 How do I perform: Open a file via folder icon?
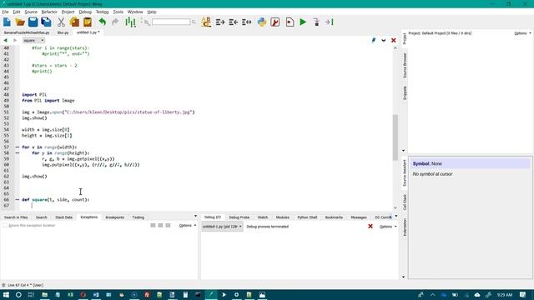coord(20,22)
